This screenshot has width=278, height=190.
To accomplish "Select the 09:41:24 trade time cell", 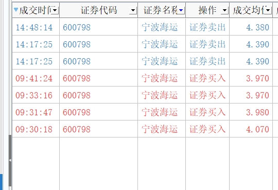I will point(36,78).
